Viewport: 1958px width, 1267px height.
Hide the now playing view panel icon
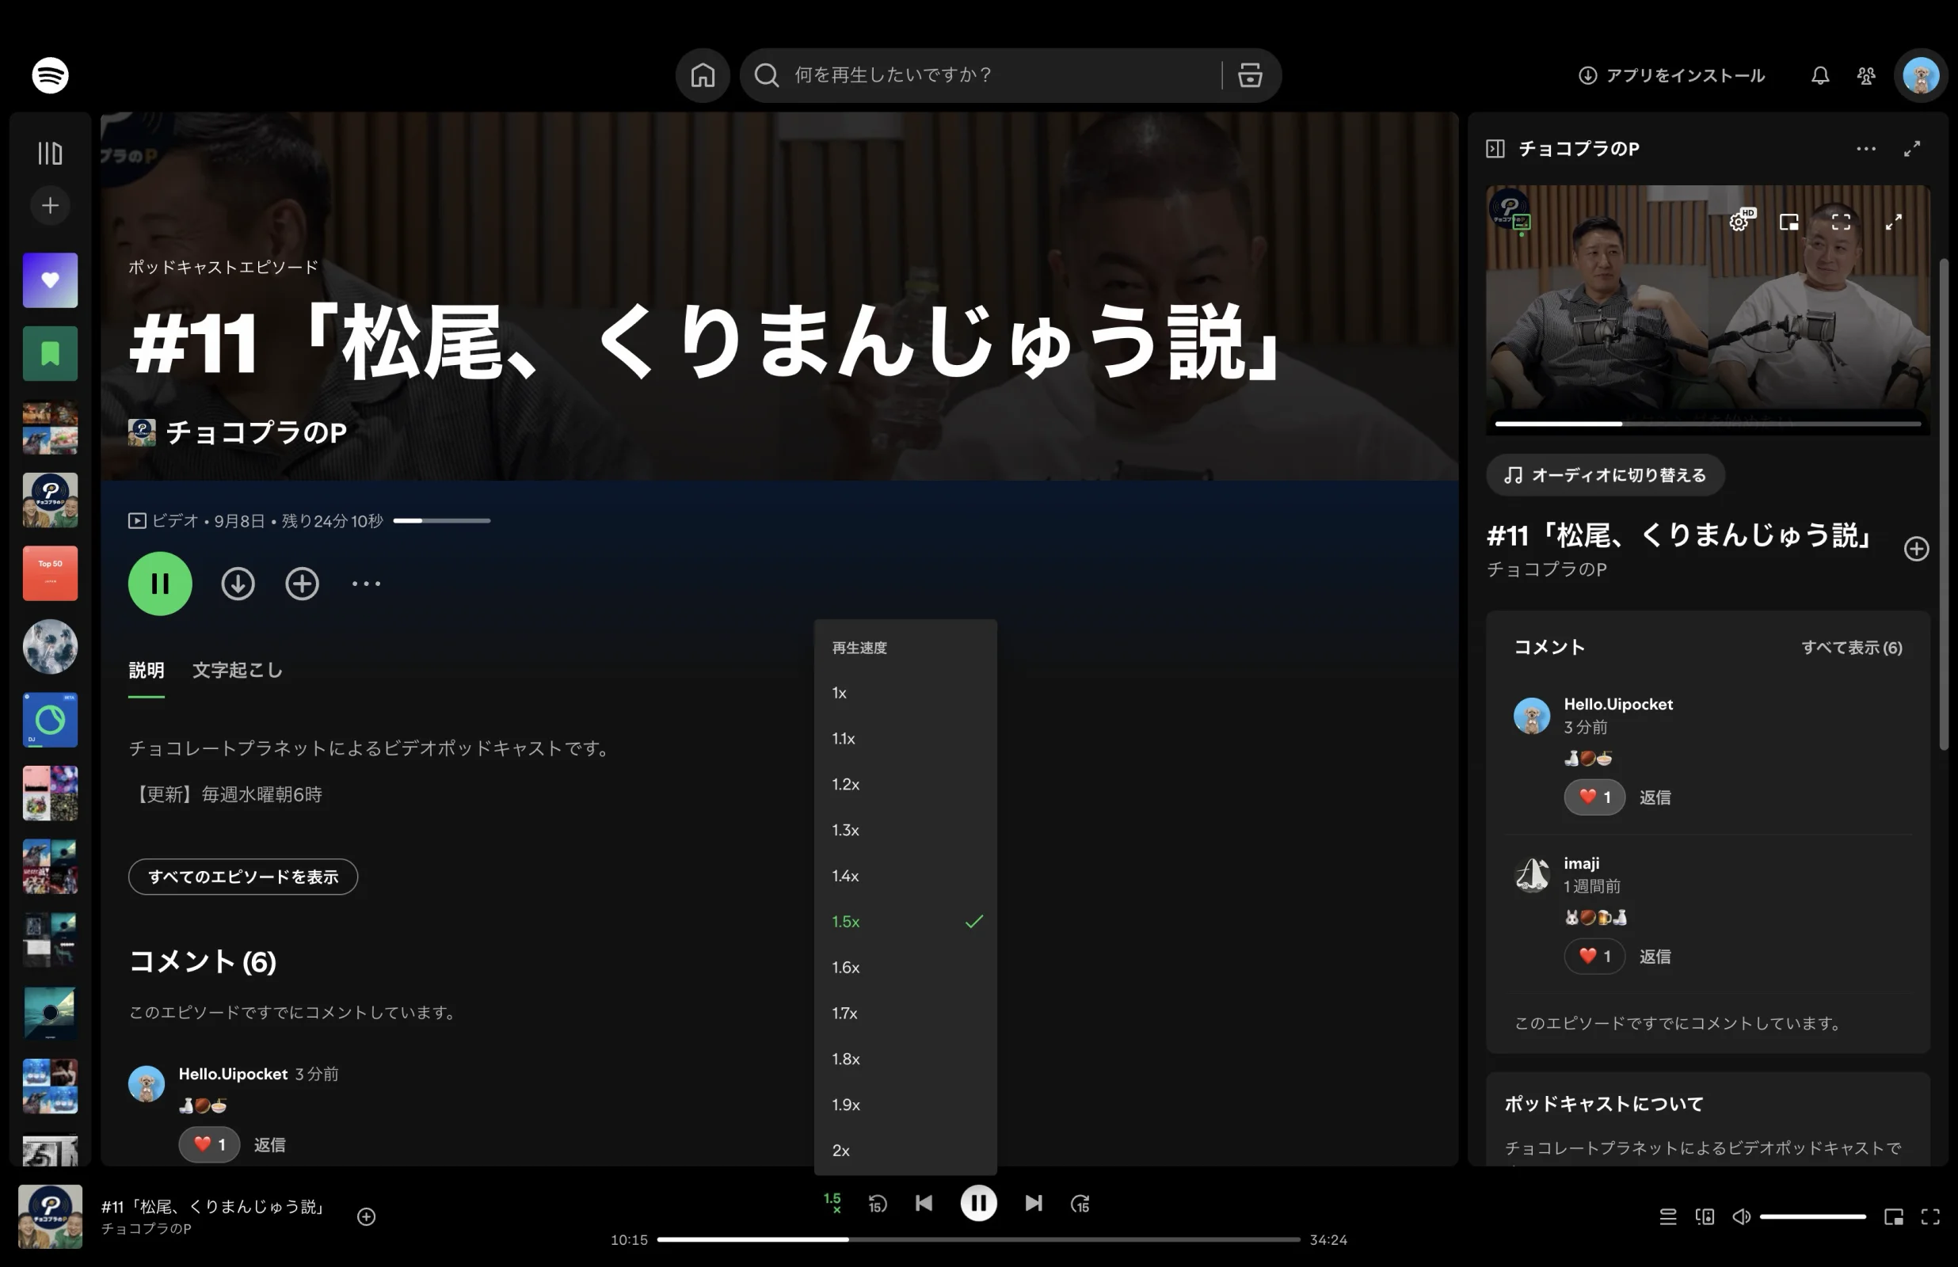(x=1495, y=148)
